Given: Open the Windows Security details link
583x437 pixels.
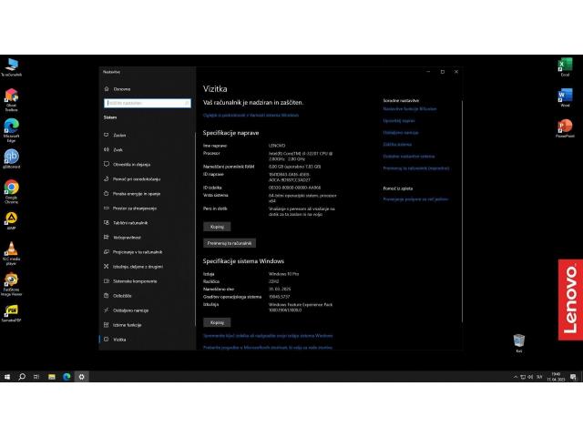Looking at the screenshot, I should [251, 116].
